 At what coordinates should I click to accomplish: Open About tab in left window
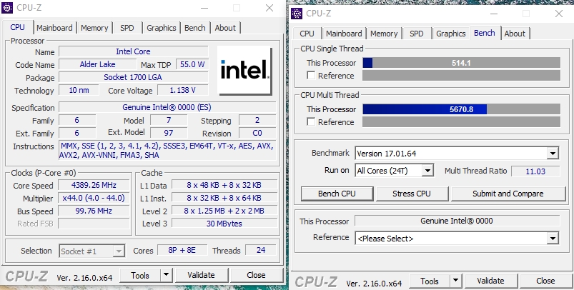(225, 28)
